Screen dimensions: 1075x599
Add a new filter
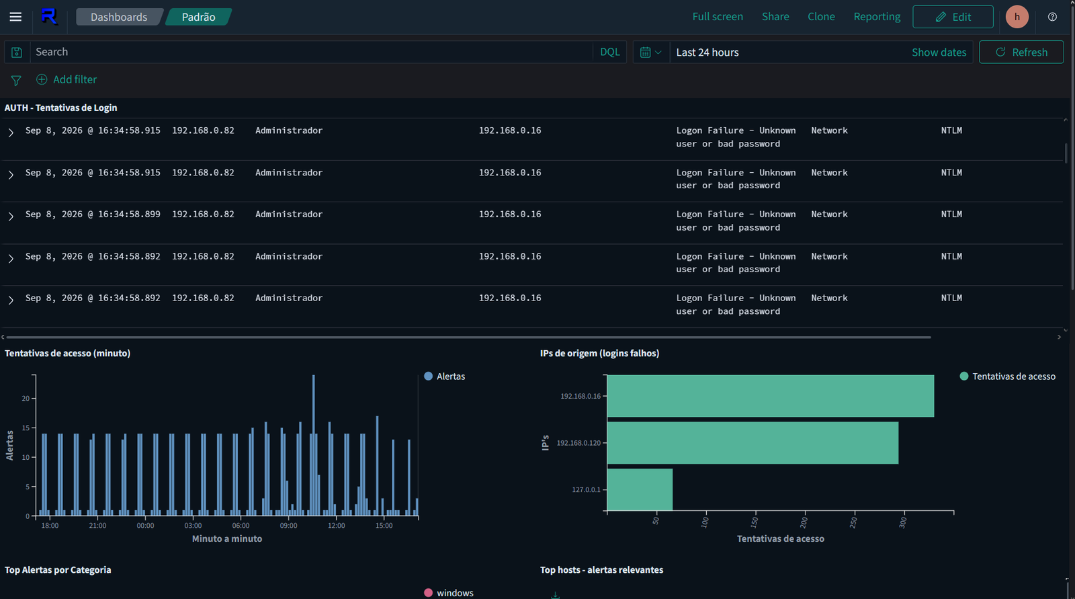pos(67,79)
